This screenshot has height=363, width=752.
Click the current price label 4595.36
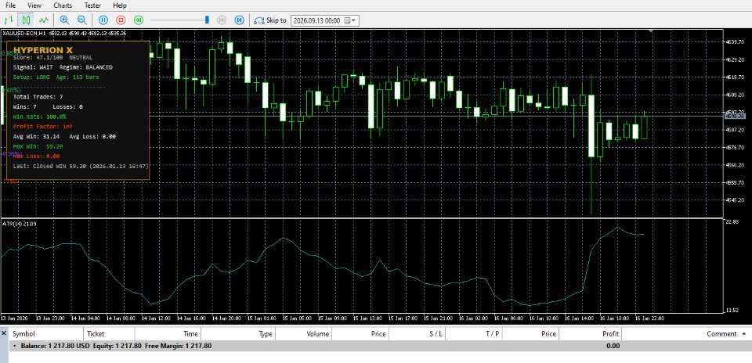click(735, 117)
